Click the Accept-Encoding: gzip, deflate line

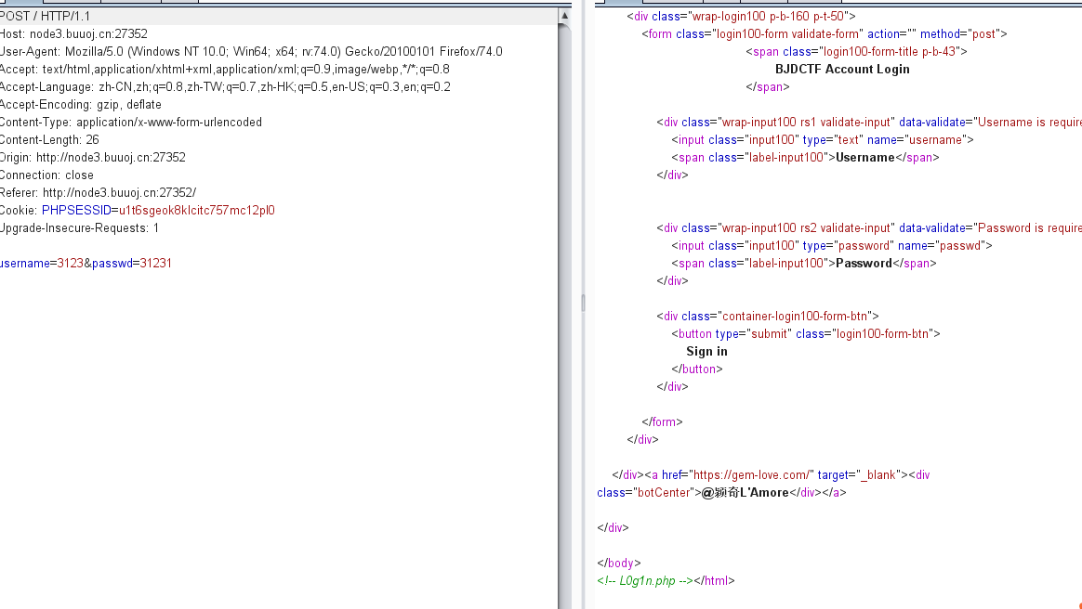(x=81, y=105)
